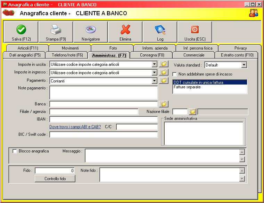The width and height of the screenshot is (264, 203).
Task: Select the Amministraz. (F7) tab
Action: click(109, 55)
